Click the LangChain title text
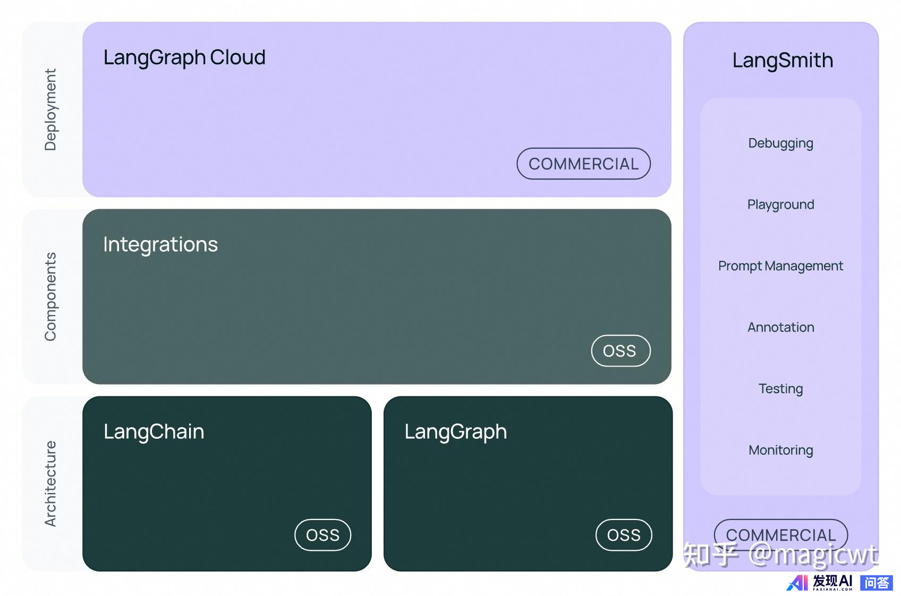This screenshot has height=596, width=901. coord(154,431)
